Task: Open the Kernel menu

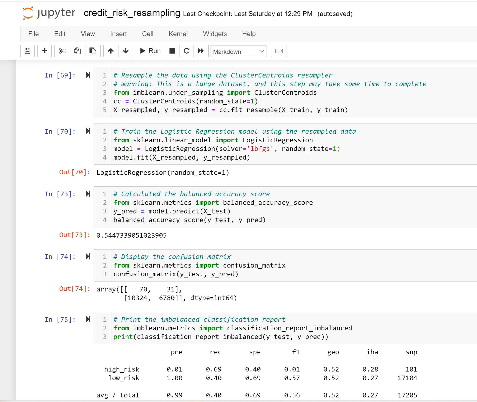Action: point(178,34)
